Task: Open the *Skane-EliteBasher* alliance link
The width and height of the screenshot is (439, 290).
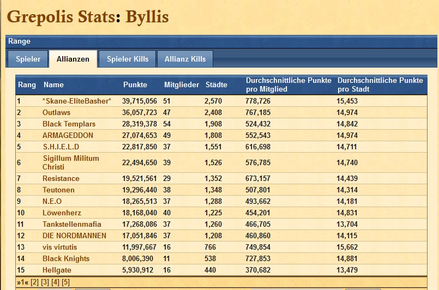Action: pos(77,101)
